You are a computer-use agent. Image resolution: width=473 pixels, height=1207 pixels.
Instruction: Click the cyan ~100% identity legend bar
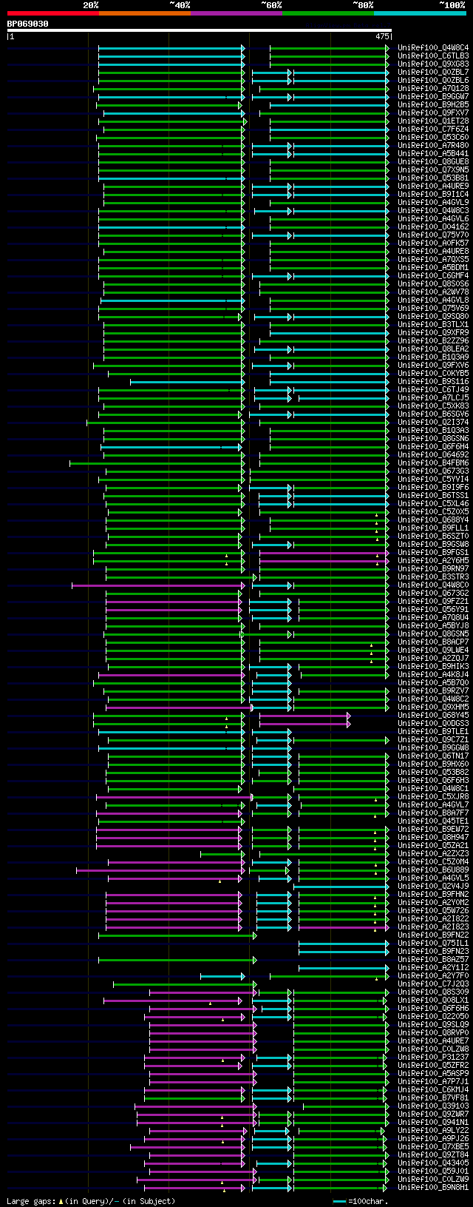pos(420,13)
